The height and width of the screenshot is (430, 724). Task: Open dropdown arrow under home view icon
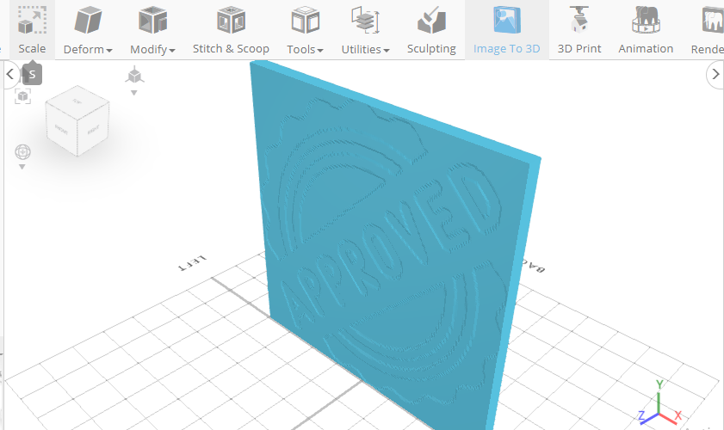click(x=134, y=93)
